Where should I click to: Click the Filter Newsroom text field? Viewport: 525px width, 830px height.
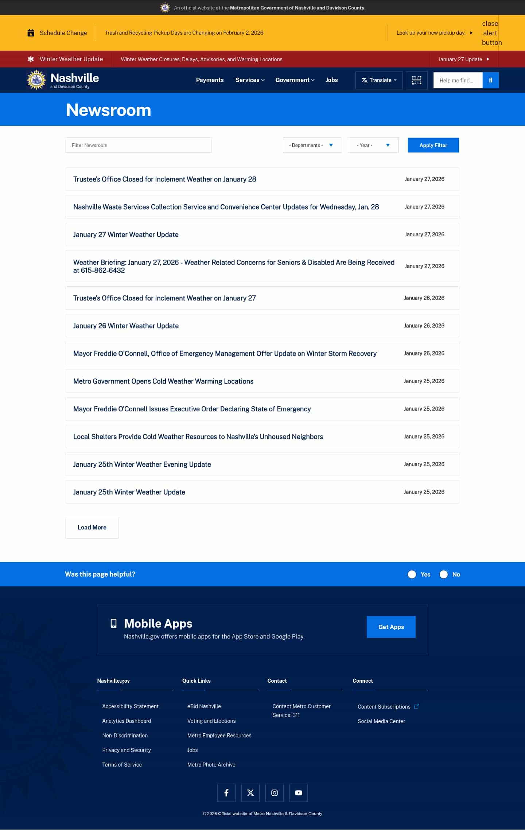coord(139,145)
